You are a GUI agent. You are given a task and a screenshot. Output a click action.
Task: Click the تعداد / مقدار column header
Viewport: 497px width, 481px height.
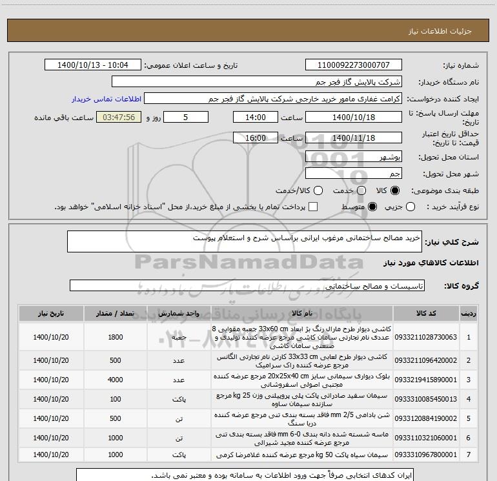pos(116,314)
